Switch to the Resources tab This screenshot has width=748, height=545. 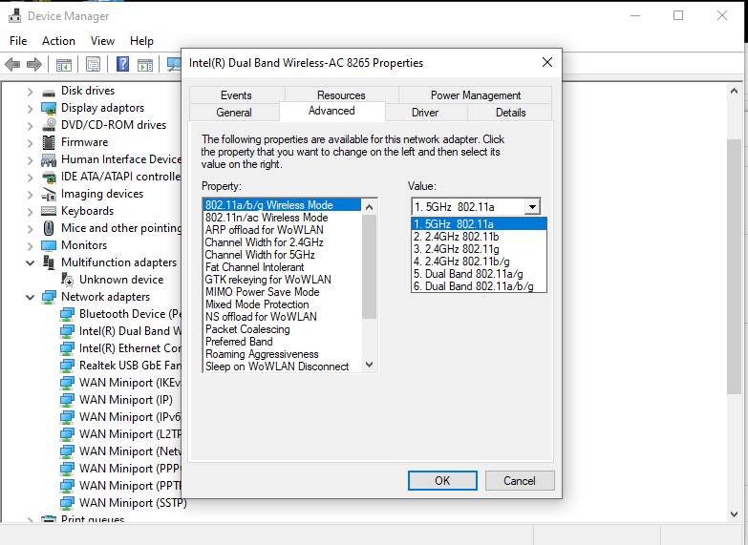pos(341,94)
